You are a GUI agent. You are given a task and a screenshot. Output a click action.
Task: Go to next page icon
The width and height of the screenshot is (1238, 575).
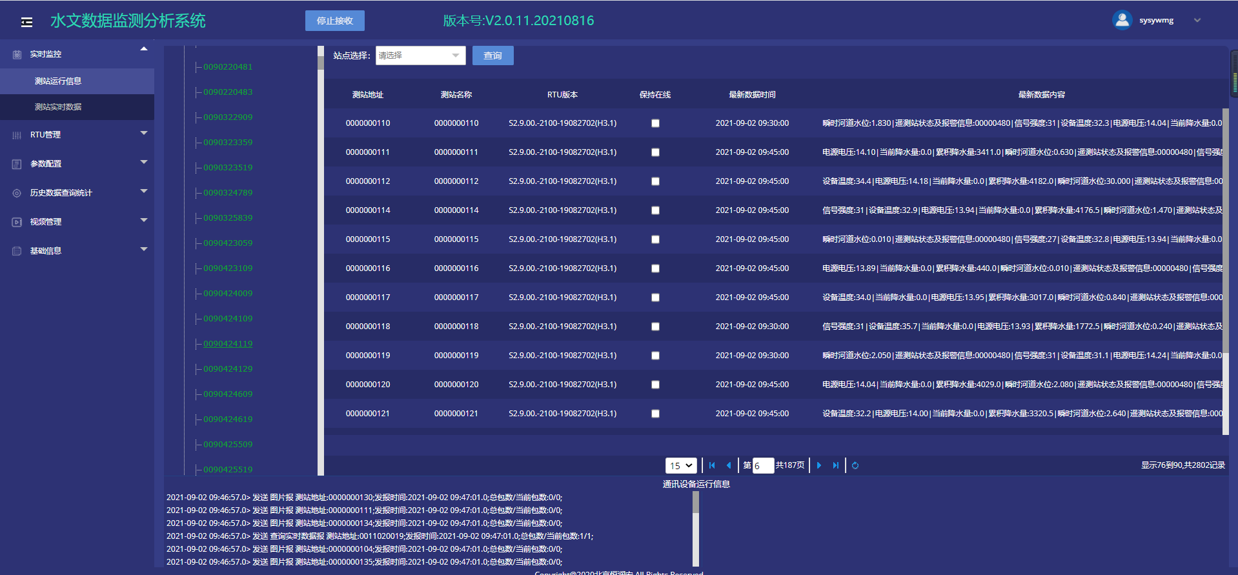[x=819, y=465]
